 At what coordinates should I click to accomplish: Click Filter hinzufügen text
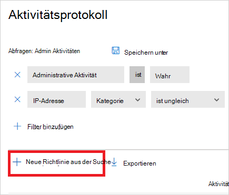[x=51, y=127]
